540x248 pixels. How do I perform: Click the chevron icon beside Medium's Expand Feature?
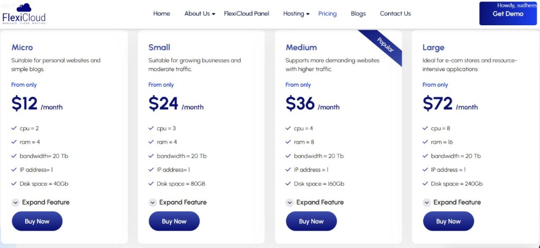click(290, 202)
